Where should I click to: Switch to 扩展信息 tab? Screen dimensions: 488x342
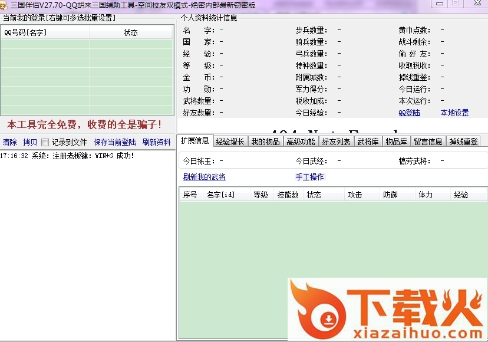click(195, 141)
